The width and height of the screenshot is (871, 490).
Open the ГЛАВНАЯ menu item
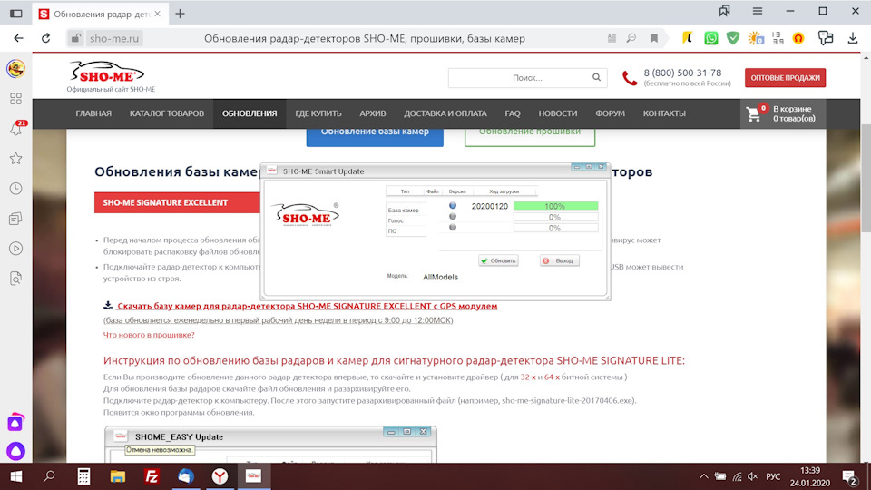click(93, 113)
